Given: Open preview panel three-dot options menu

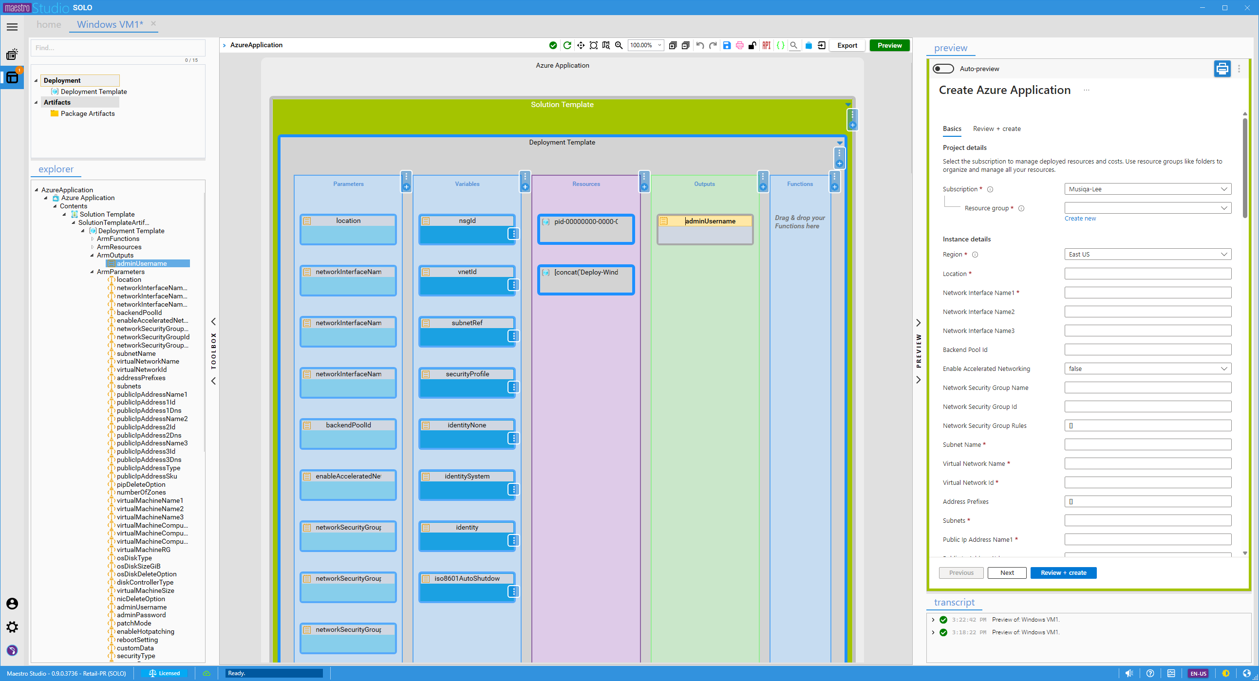Looking at the screenshot, I should pos(1239,69).
